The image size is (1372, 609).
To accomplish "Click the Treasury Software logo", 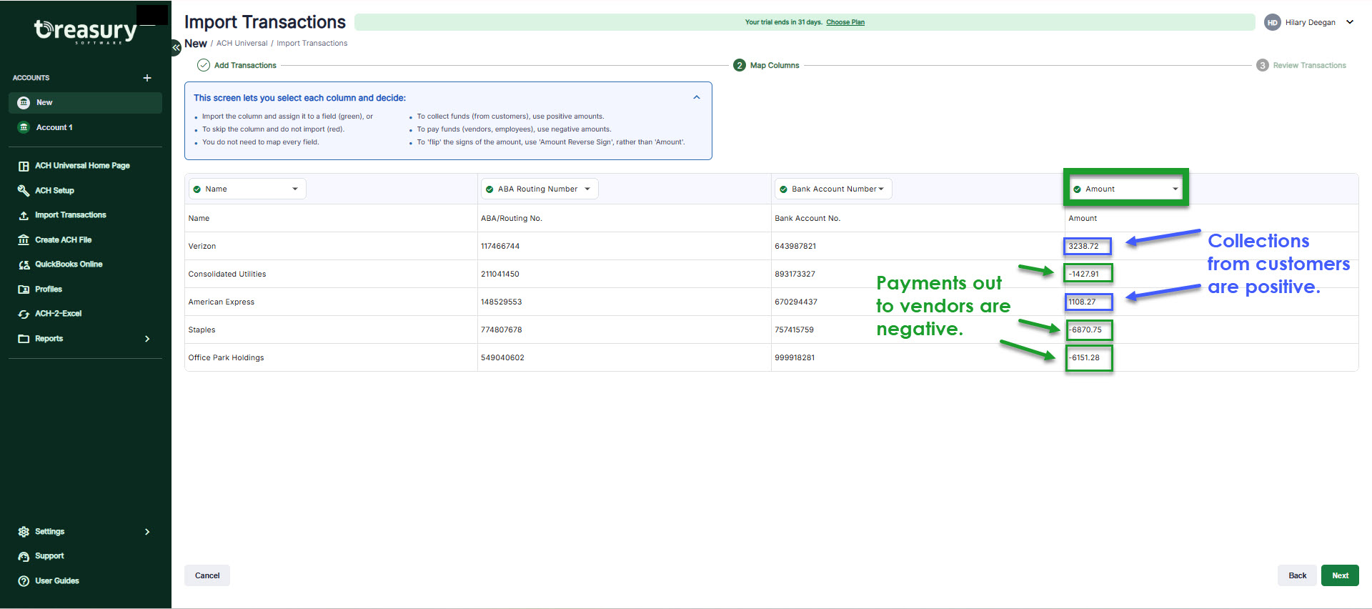I will [x=86, y=31].
